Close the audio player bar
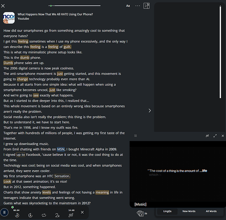The height and width of the screenshot is (220, 226). 83,212
